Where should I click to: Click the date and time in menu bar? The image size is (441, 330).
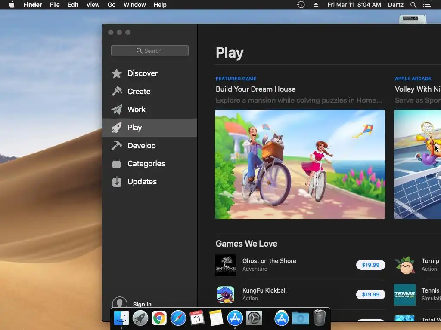(x=354, y=5)
